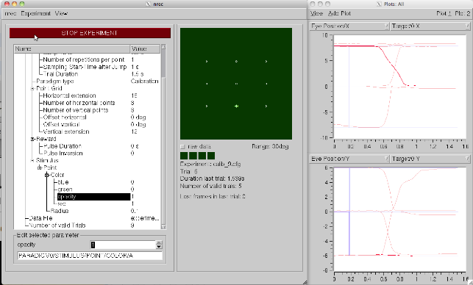Screen dimensions: 473x285
Task: Click the last green trial indicator square
Action: pos(211,156)
